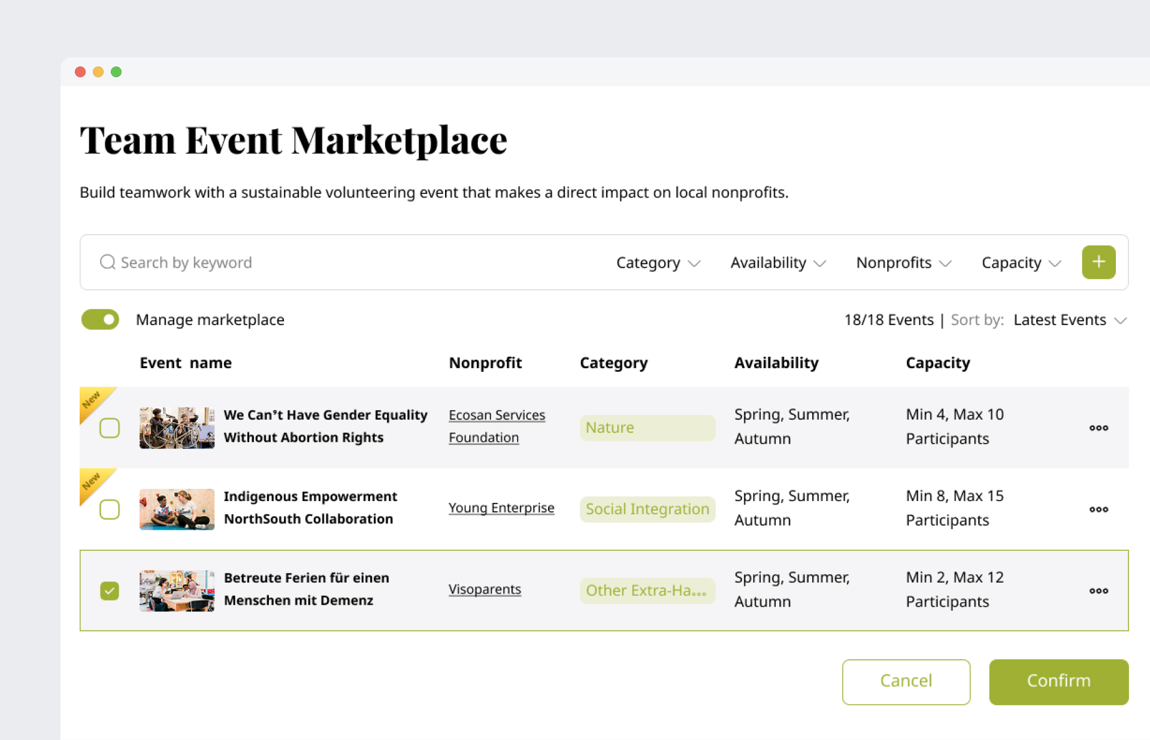Turn off Manage marketplace toggle

(101, 320)
